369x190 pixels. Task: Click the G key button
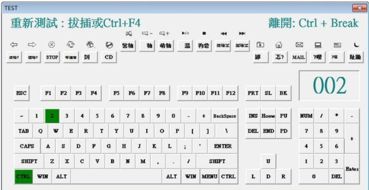109,146
